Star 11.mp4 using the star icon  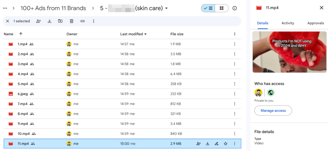(x=225, y=143)
